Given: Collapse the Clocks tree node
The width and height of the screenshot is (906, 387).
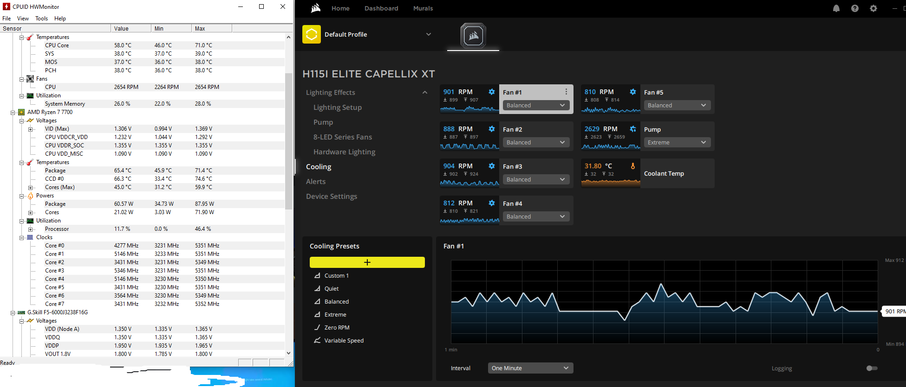Looking at the screenshot, I should 22,238.
